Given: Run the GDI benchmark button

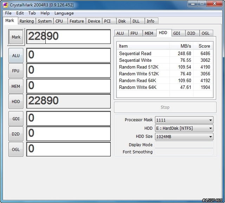Looking at the screenshot, I should tap(16, 119).
